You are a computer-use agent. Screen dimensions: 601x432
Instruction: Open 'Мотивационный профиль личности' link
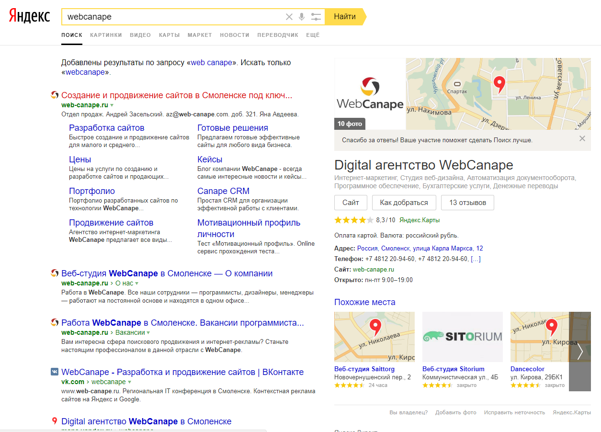249,228
